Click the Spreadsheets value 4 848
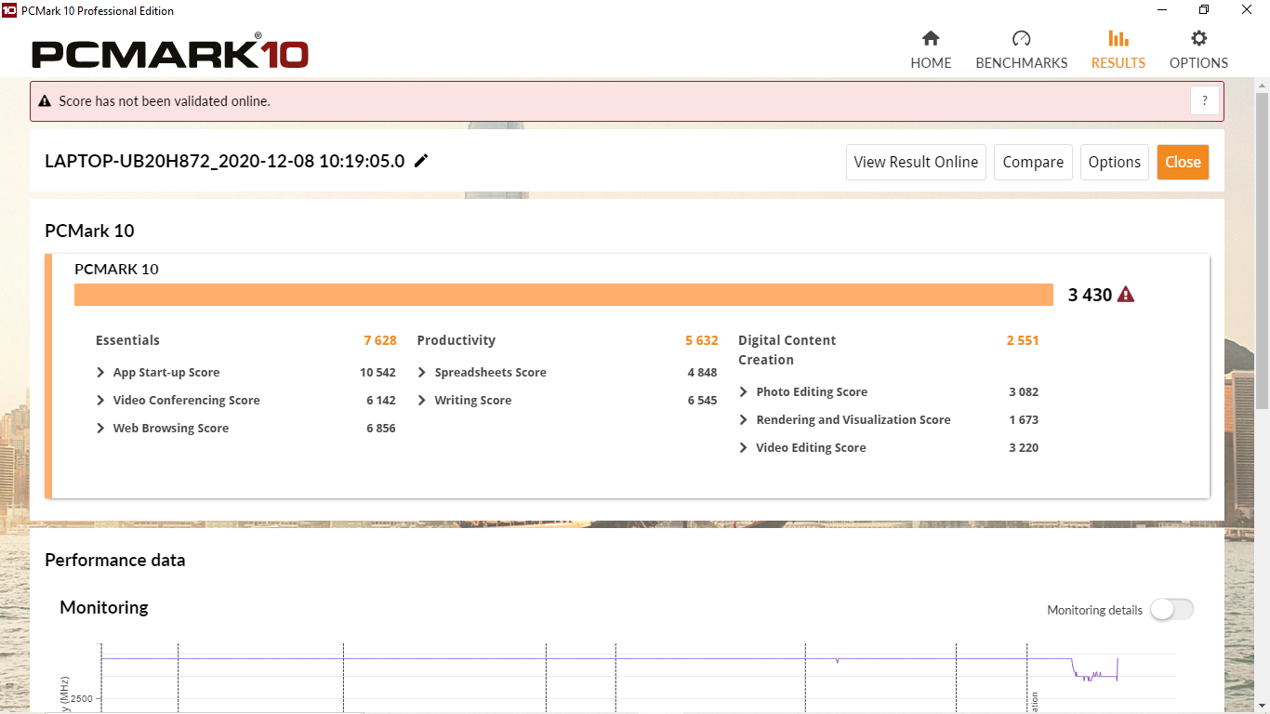Viewport: 1270px width, 714px height. point(702,373)
